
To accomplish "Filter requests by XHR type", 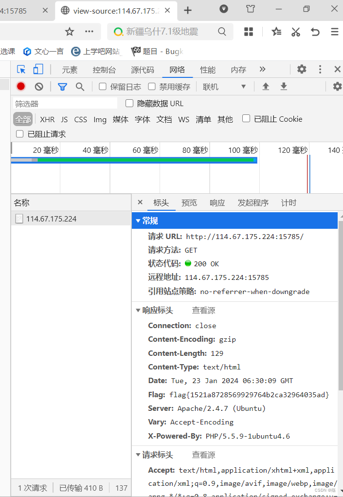I will click(x=47, y=119).
